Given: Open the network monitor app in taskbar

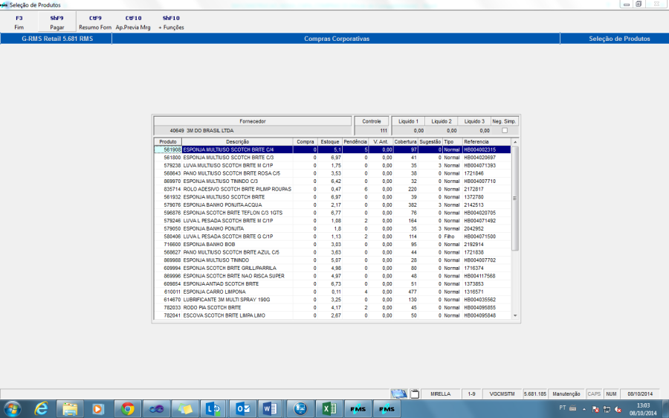Looking at the screenshot, I should click(300, 409).
